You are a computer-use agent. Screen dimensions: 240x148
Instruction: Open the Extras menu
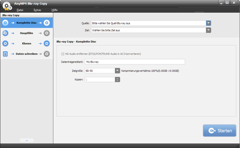[37, 10]
